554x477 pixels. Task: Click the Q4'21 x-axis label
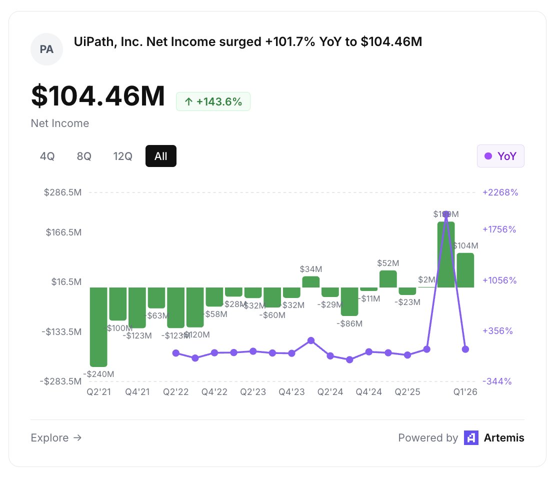pyautogui.click(x=137, y=392)
